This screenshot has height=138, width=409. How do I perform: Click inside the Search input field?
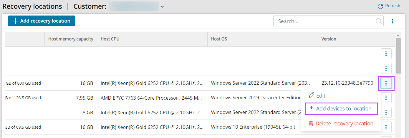[x=324, y=21]
